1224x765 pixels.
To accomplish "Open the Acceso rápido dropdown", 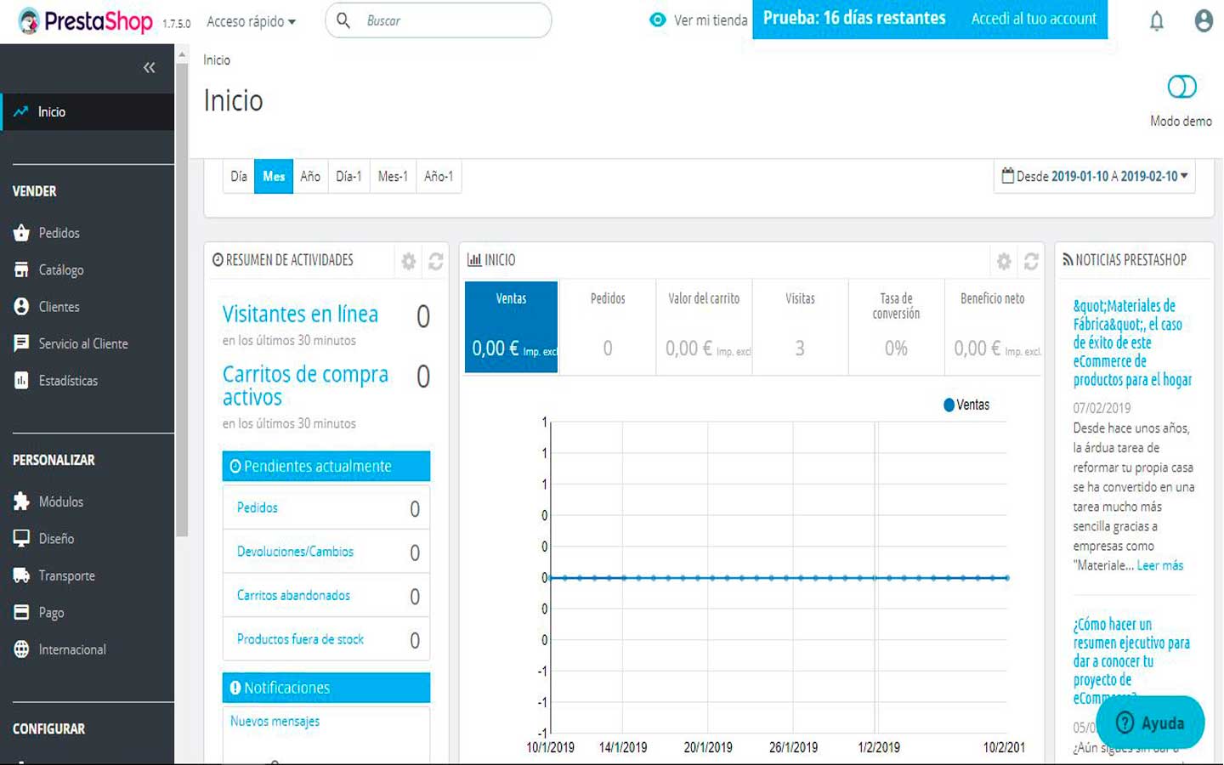I will click(x=251, y=21).
